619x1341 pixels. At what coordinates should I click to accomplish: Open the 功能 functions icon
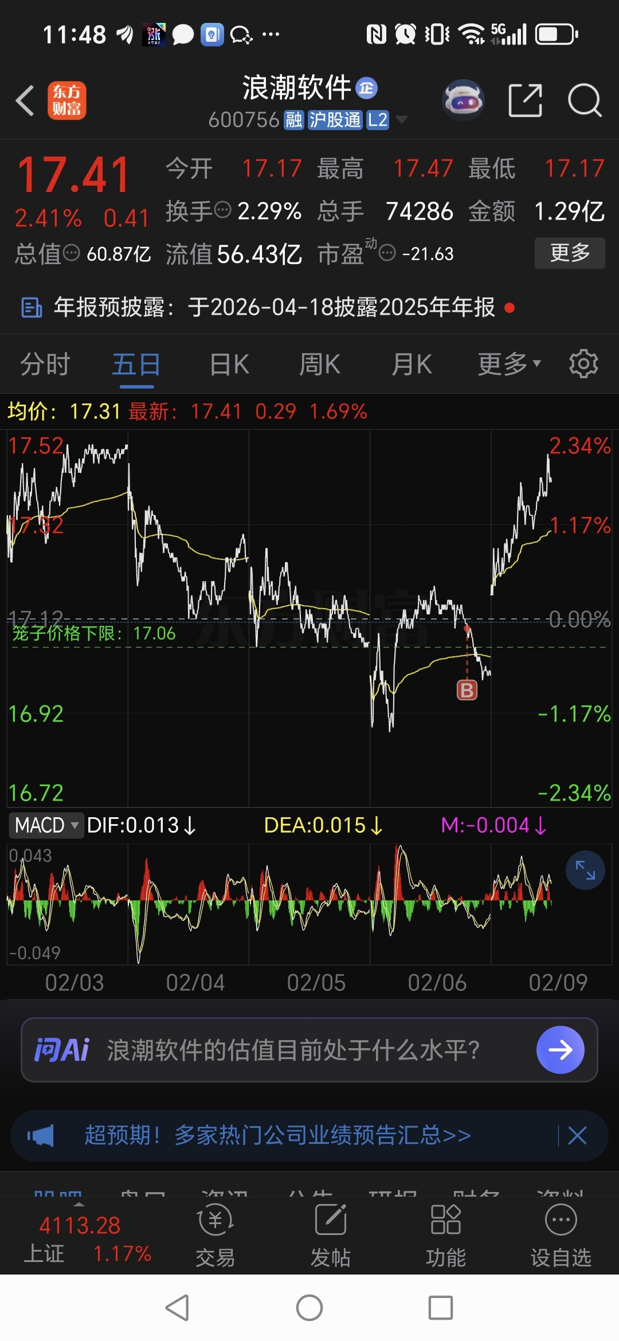click(446, 1235)
